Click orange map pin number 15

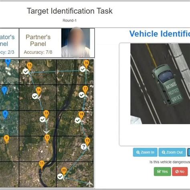[x=29, y=66]
